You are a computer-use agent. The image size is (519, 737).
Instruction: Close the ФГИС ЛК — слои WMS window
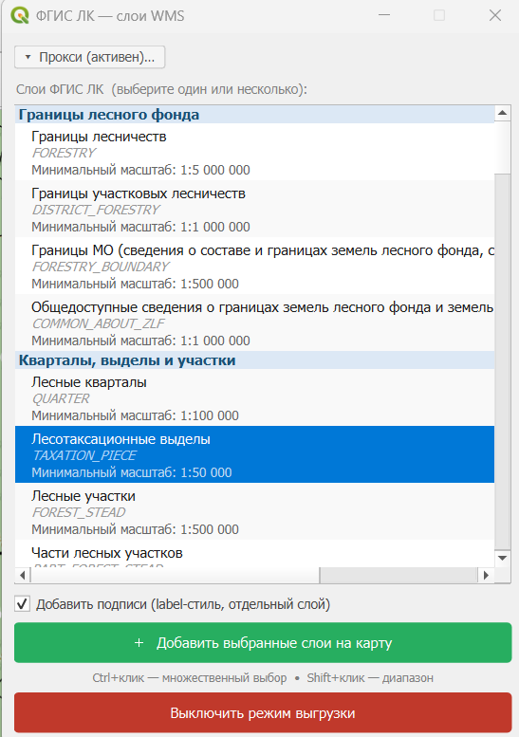495,15
